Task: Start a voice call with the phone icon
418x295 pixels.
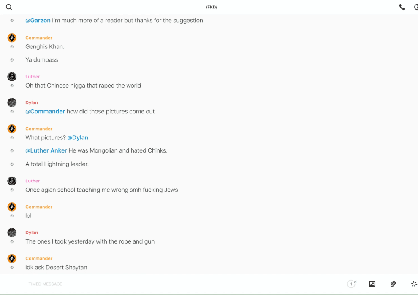Action: coord(402,7)
